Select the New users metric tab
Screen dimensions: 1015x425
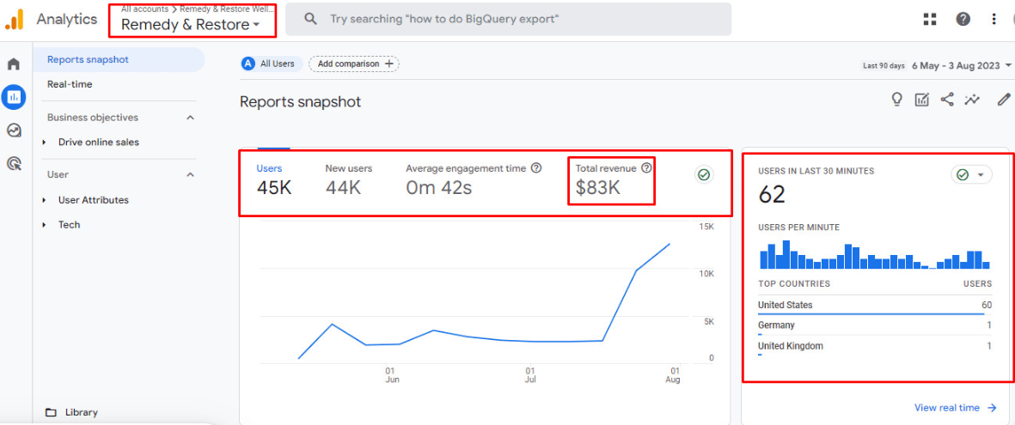pos(348,180)
